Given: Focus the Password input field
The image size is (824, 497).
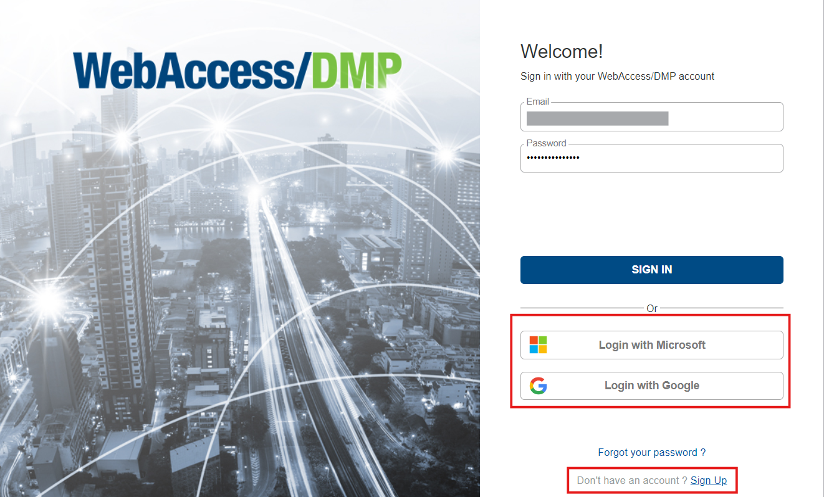Looking at the screenshot, I should click(652, 158).
